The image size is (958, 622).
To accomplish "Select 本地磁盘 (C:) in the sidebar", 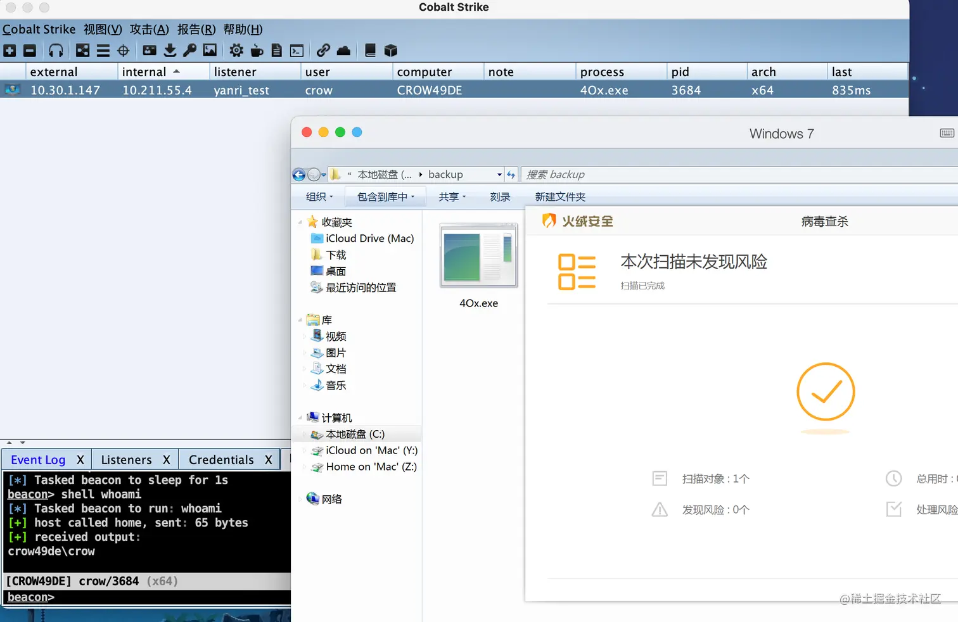I will (348, 435).
